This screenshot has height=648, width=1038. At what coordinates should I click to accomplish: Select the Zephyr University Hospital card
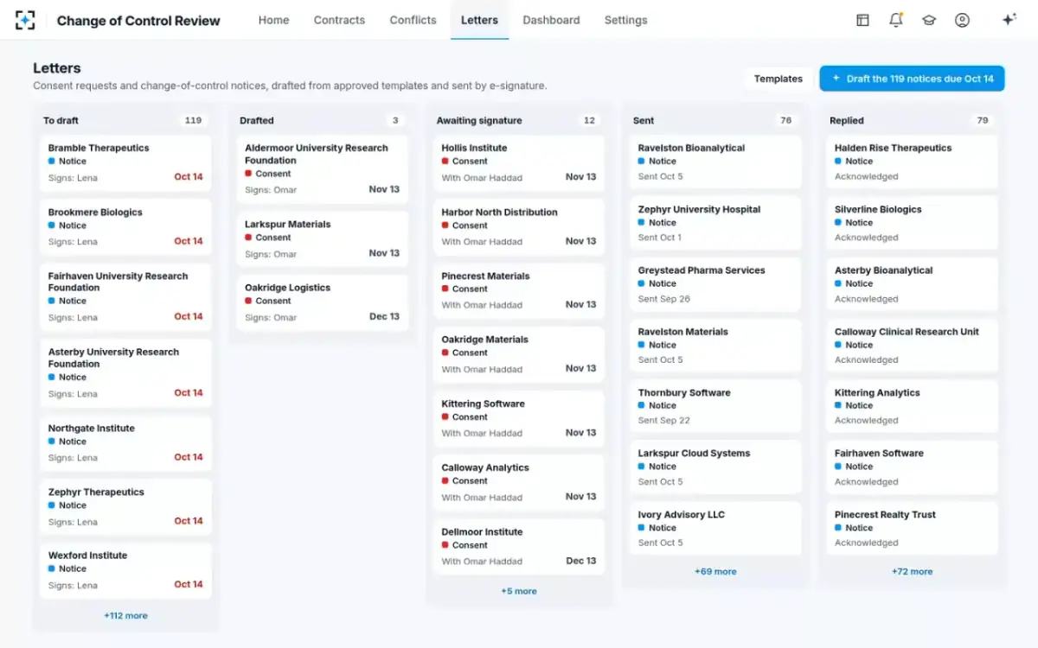point(715,224)
